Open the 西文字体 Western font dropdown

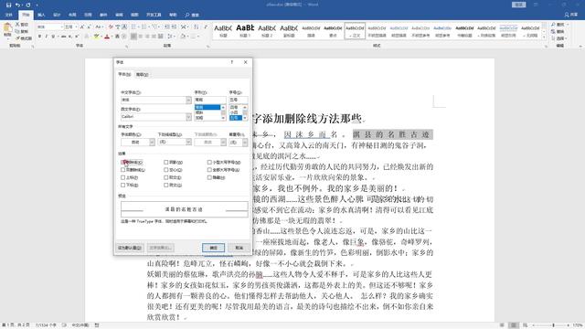(188, 117)
